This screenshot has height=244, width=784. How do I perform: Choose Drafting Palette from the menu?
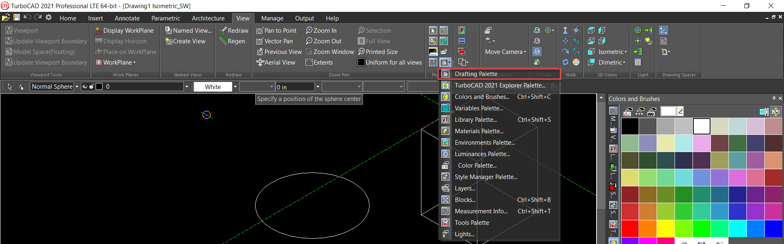click(x=499, y=74)
